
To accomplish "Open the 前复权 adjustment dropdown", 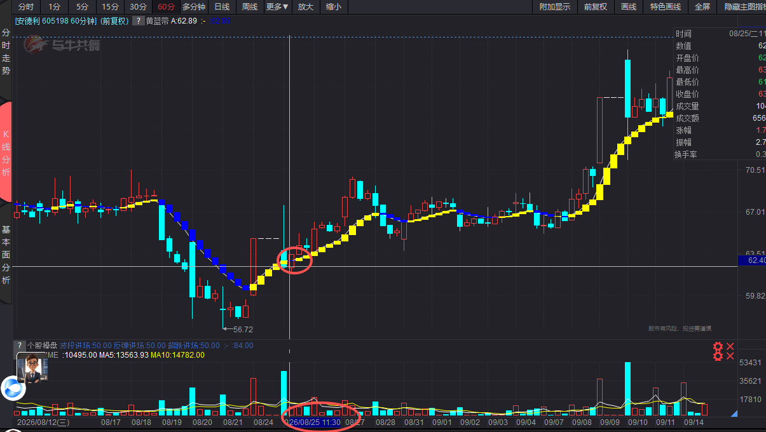I will click(x=596, y=7).
